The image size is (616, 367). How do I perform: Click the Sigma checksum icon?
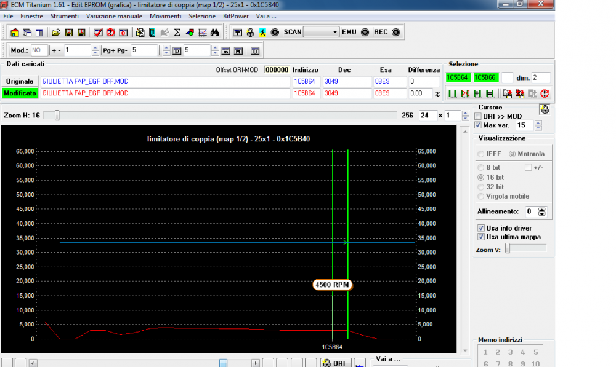[x=177, y=32]
